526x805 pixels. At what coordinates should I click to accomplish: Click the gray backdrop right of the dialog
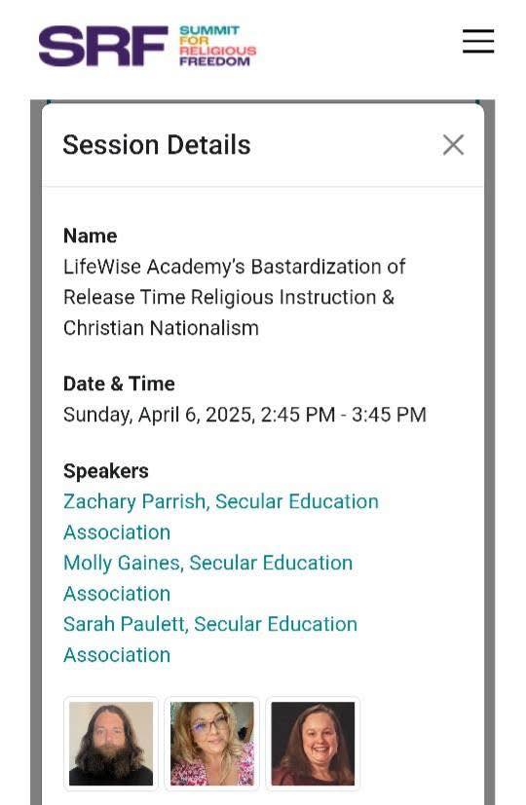pyautogui.click(x=490, y=452)
